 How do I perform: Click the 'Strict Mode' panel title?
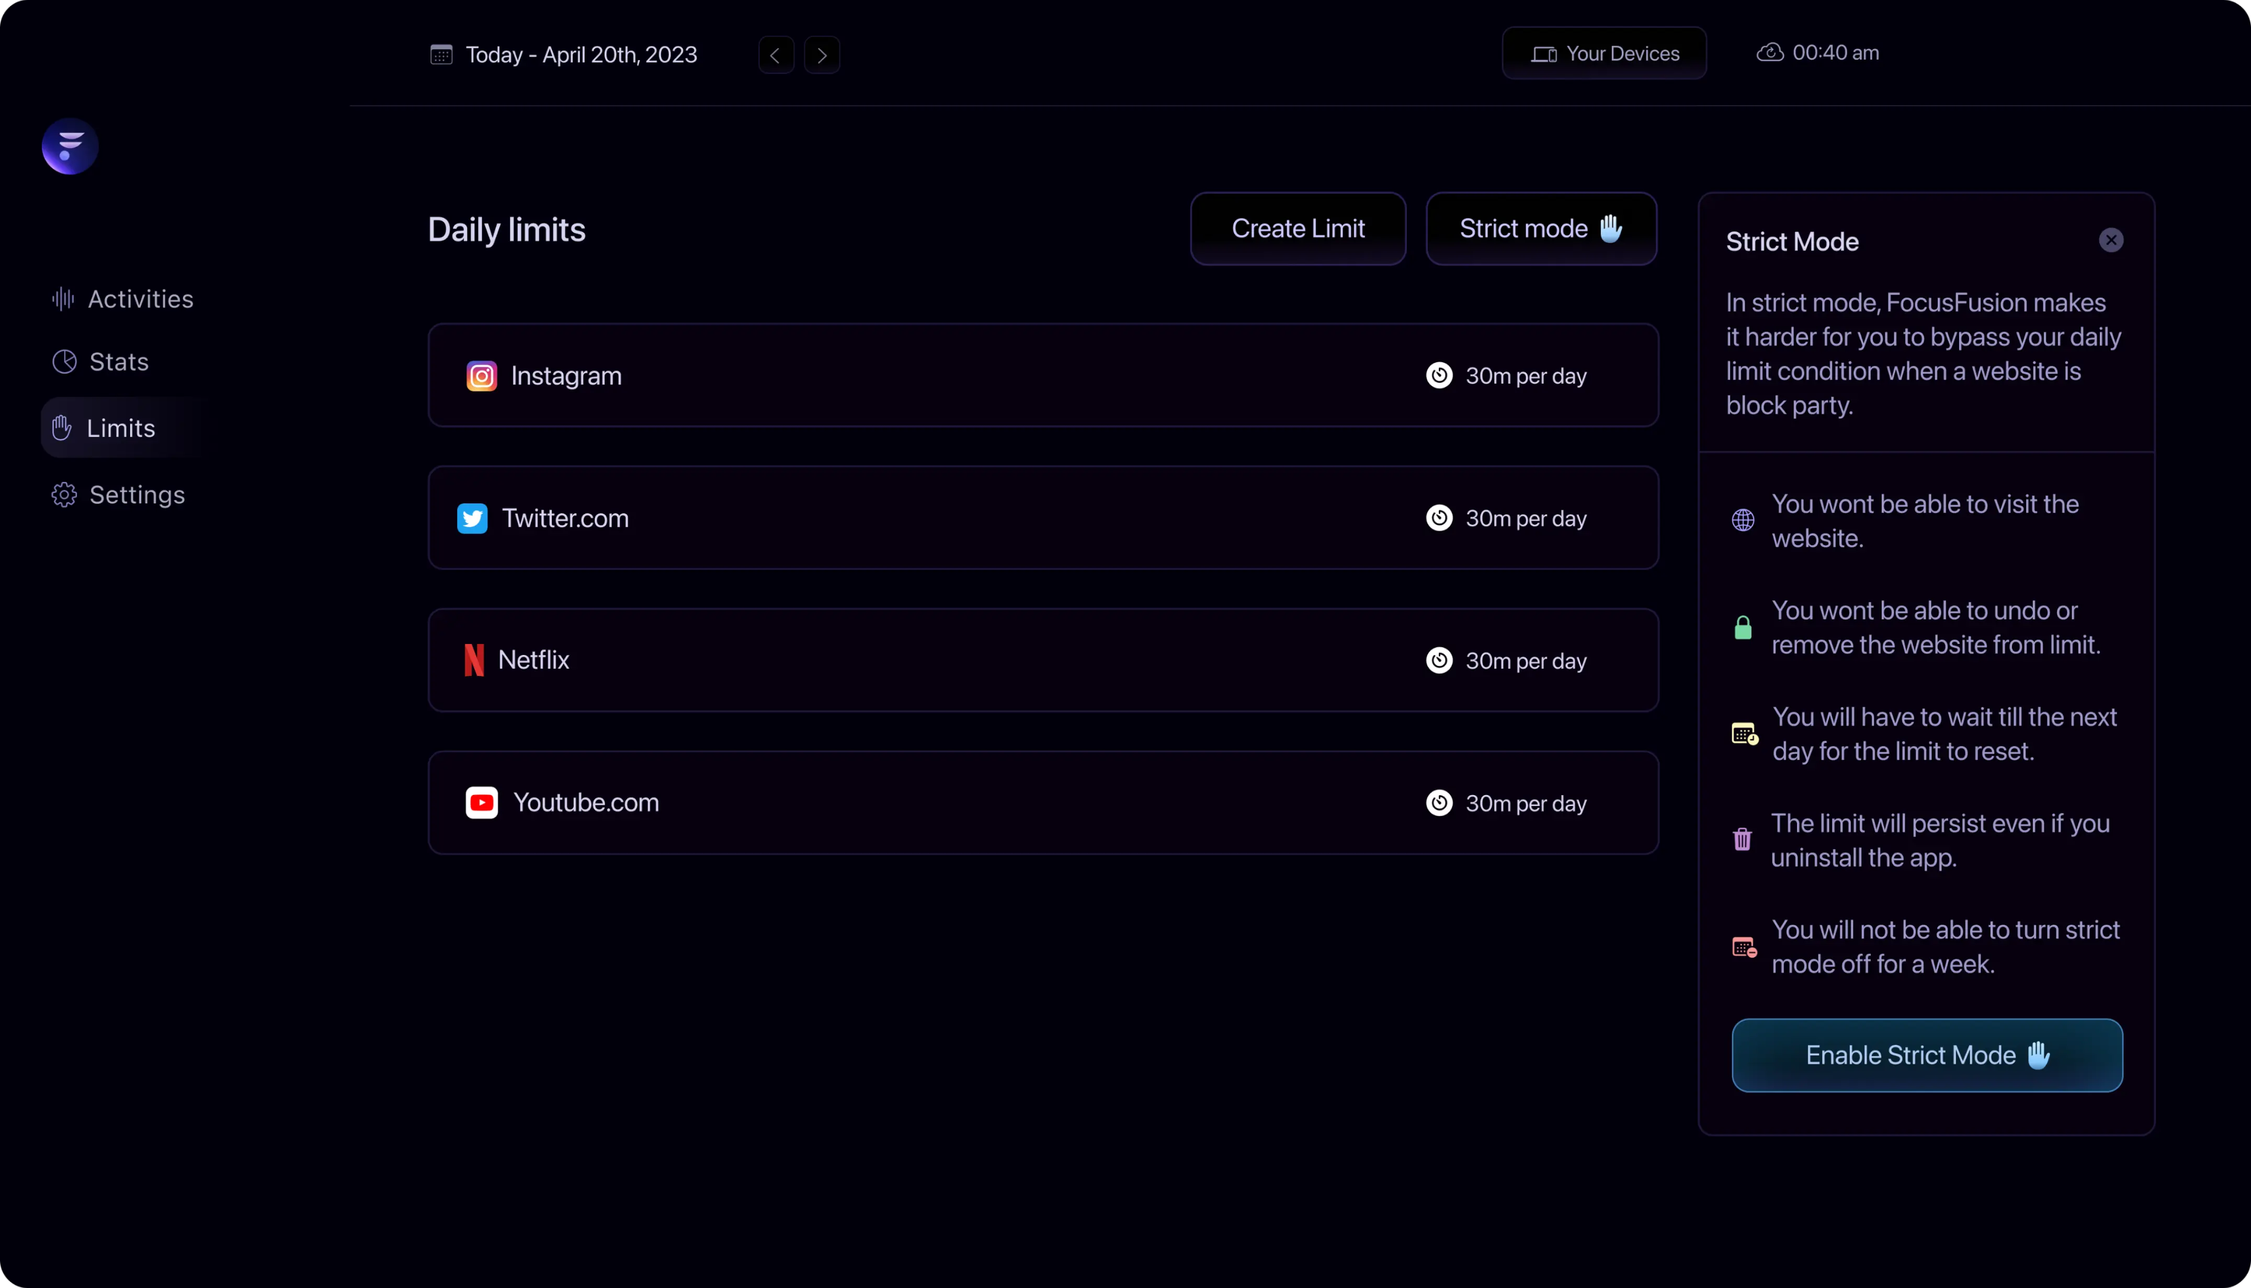(1792, 241)
